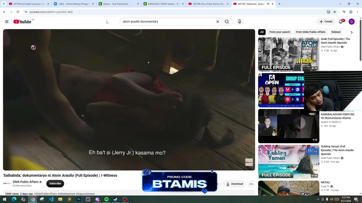Image resolution: width=362 pixels, height=203 pixels.
Task: Go to the YouTube home logo
Action: tap(22, 22)
